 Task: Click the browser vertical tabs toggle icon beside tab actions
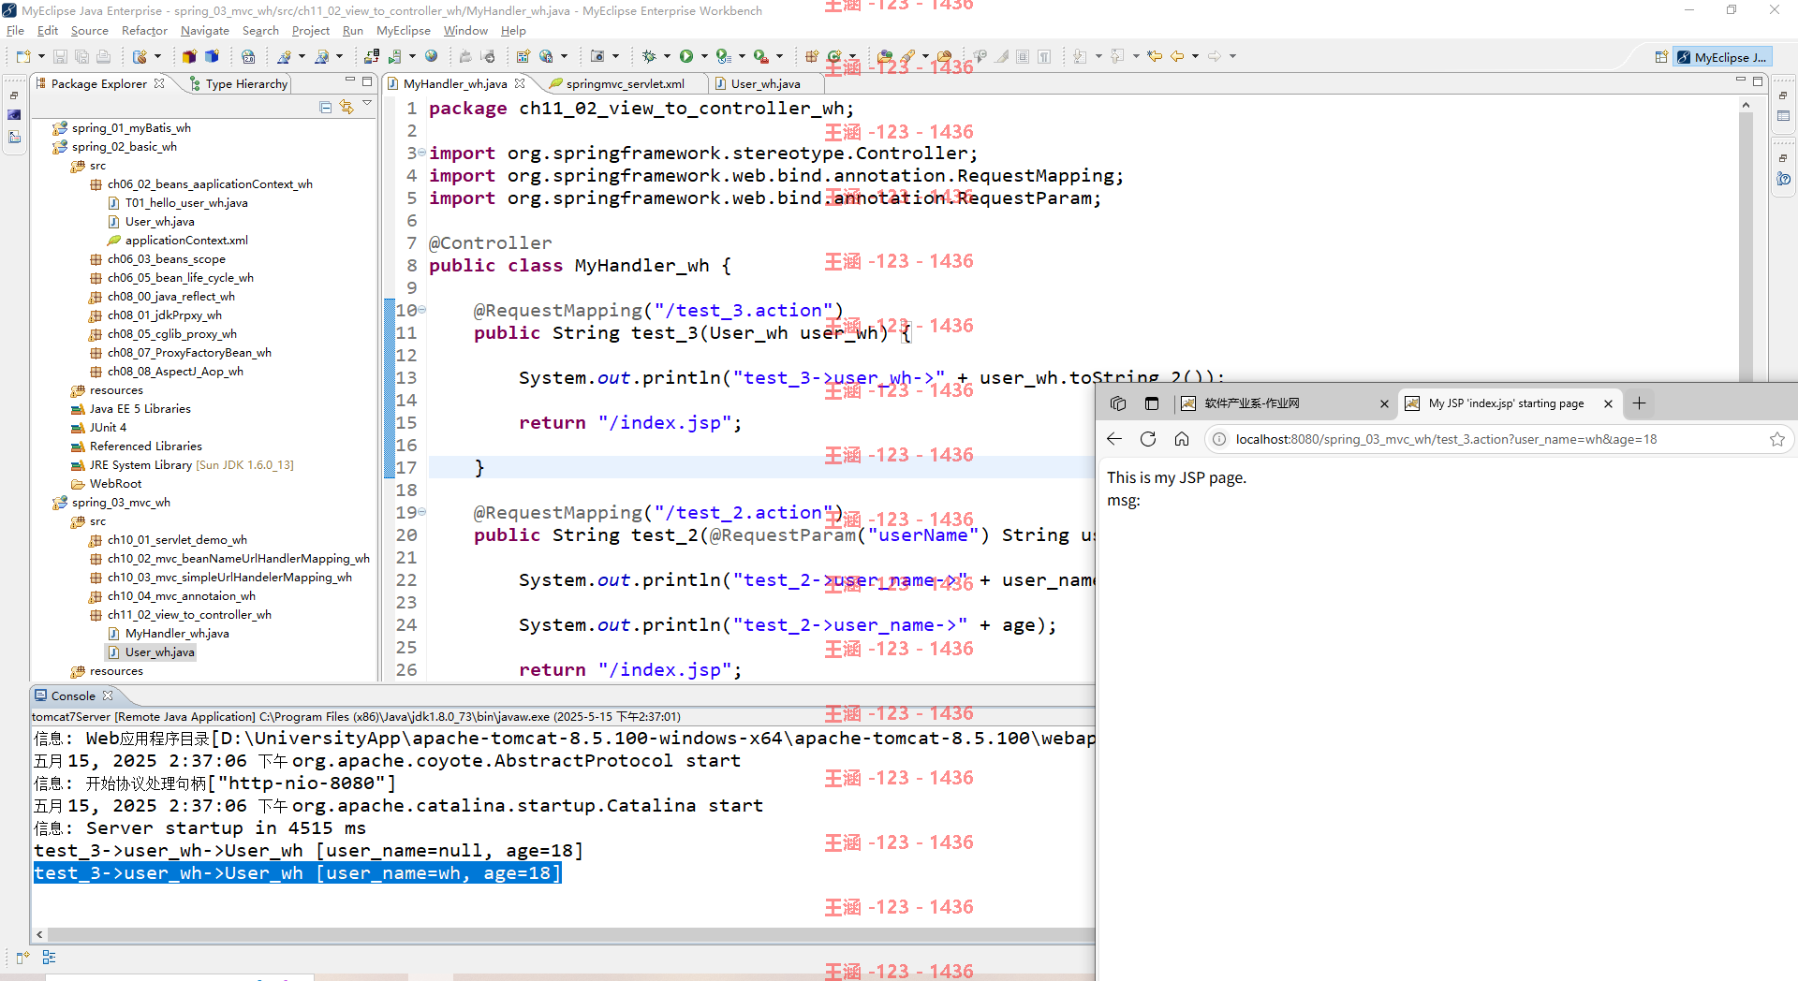pyautogui.click(x=1152, y=403)
